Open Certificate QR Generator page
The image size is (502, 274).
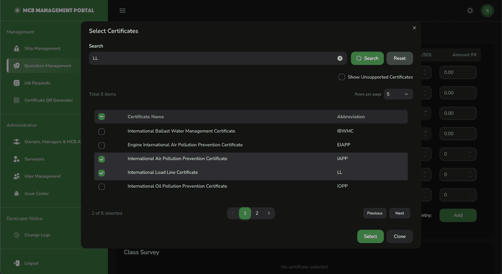pyautogui.click(x=49, y=100)
